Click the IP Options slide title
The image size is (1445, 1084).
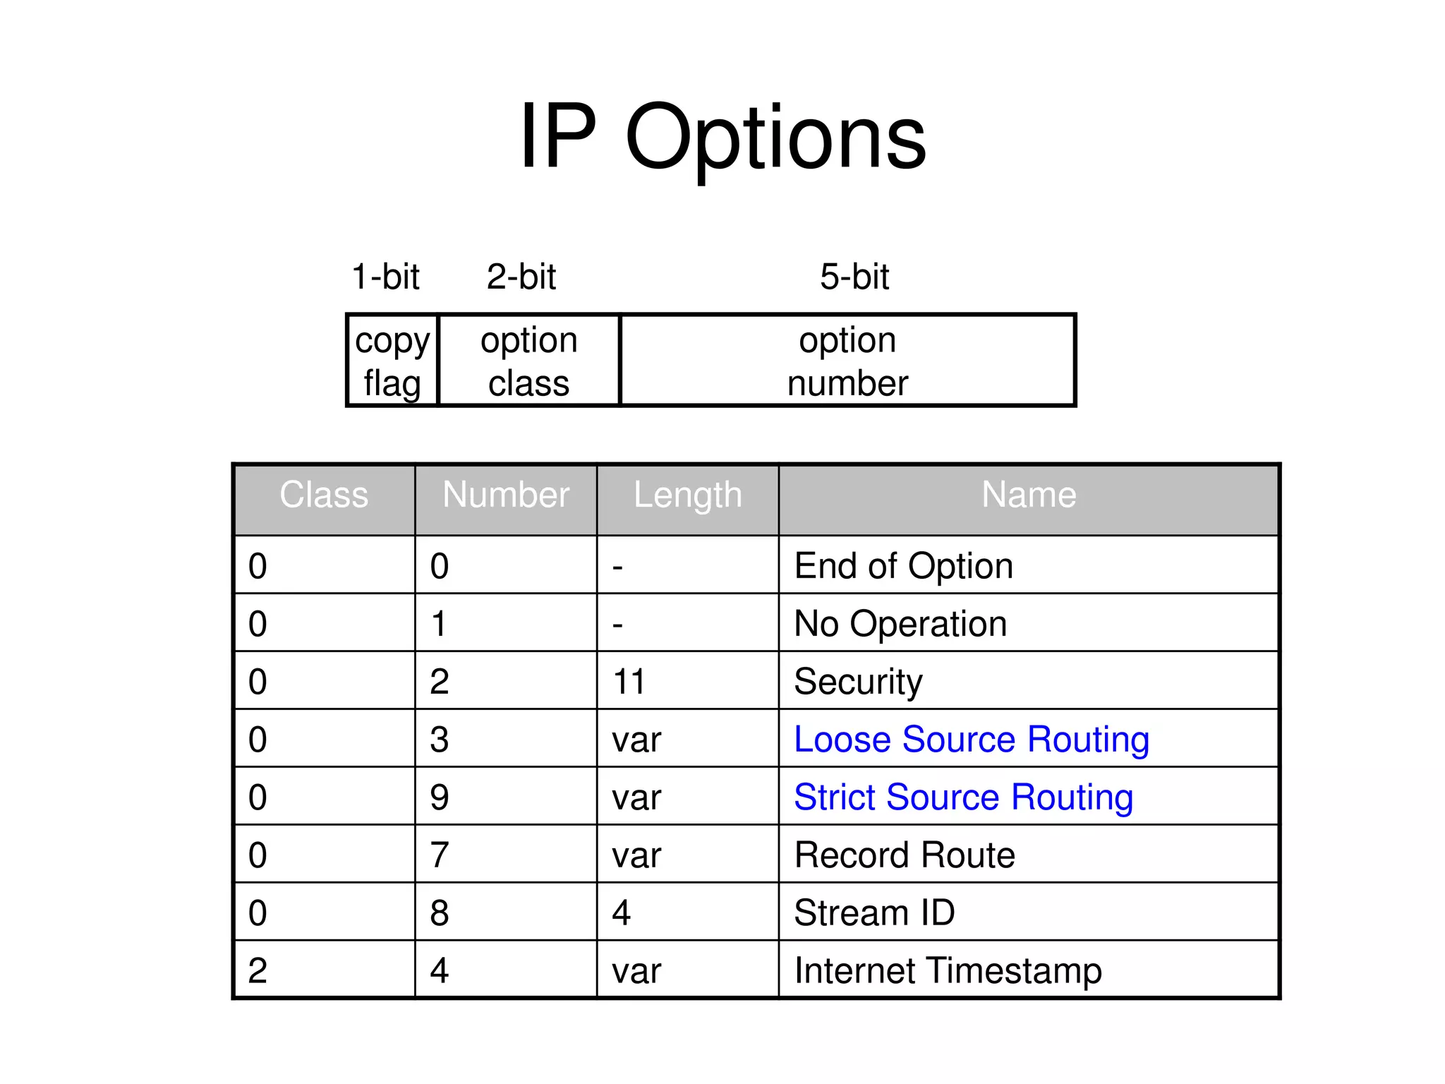[x=722, y=136]
